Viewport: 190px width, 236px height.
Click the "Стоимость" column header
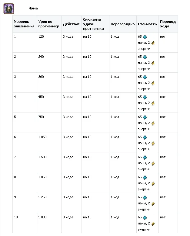point(147,24)
